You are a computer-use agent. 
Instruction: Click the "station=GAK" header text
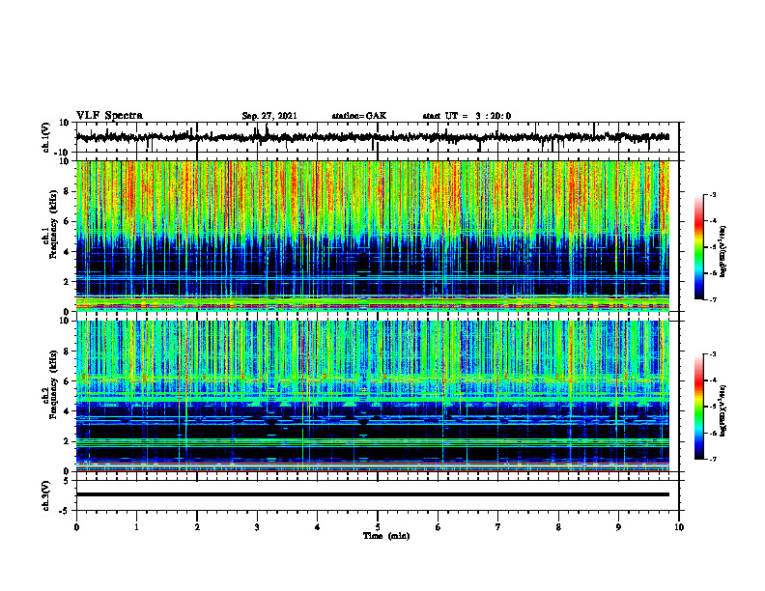(359, 116)
